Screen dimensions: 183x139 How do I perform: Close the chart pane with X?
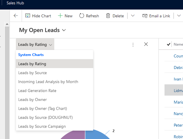pos(146,44)
